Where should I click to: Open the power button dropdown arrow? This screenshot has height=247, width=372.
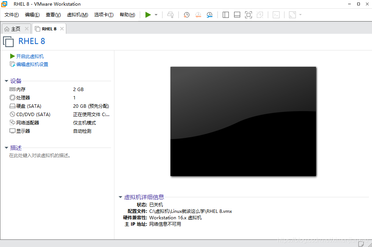point(155,15)
